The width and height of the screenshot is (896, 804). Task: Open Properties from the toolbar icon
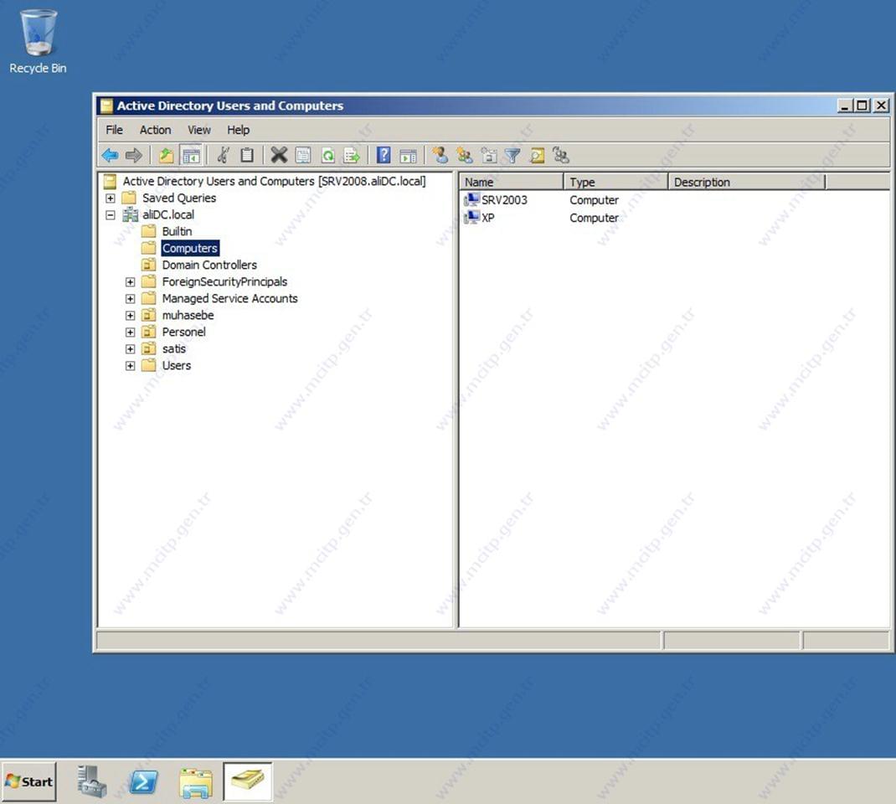click(303, 156)
